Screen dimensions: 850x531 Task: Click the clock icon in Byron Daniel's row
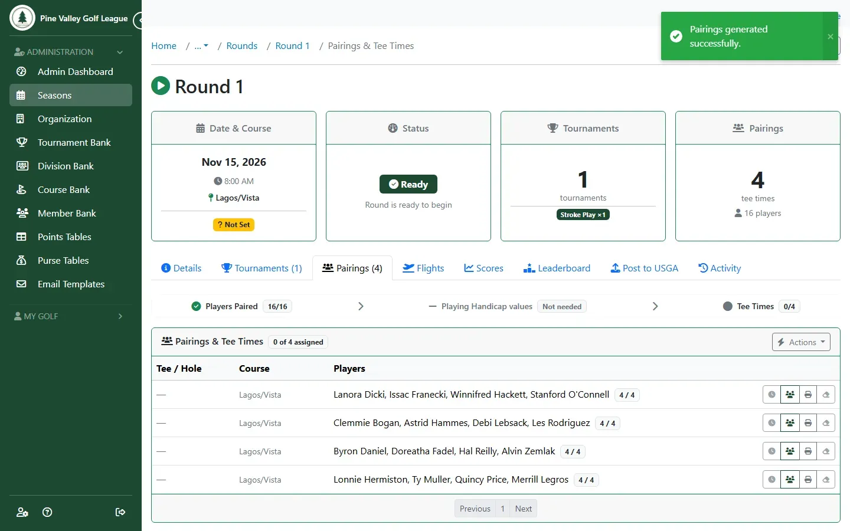pyautogui.click(x=771, y=451)
